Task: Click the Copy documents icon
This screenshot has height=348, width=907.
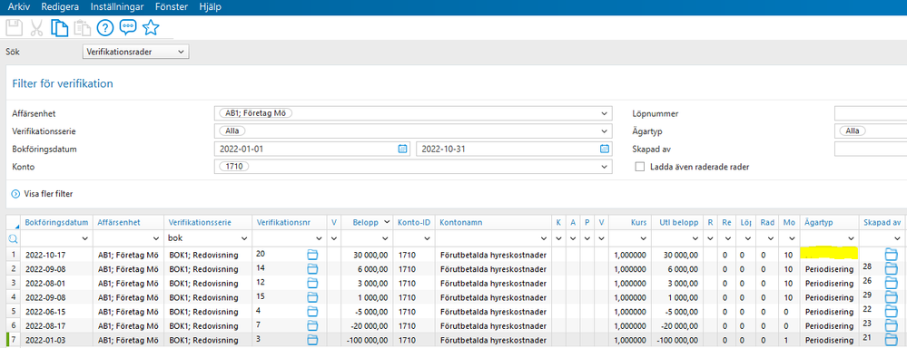Action: 59,28
